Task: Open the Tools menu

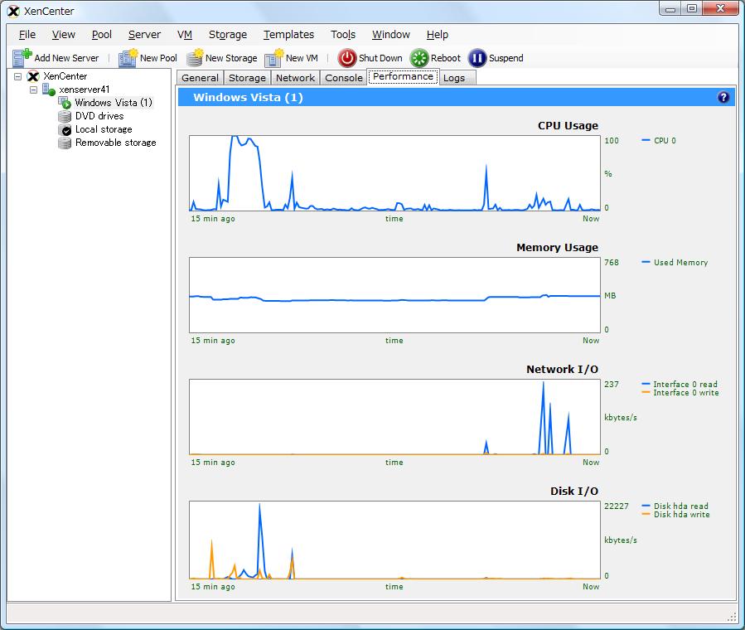Action: 343,35
